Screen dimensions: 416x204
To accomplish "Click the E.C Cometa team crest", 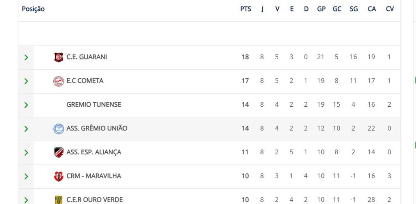I will (59, 81).
